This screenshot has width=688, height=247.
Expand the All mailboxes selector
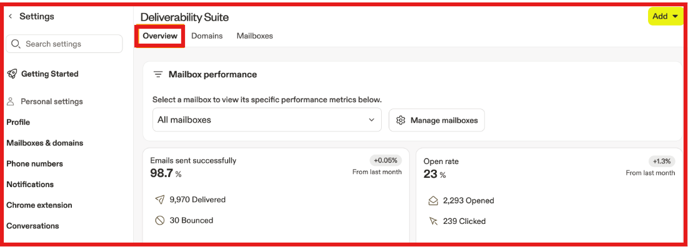pyautogui.click(x=267, y=120)
